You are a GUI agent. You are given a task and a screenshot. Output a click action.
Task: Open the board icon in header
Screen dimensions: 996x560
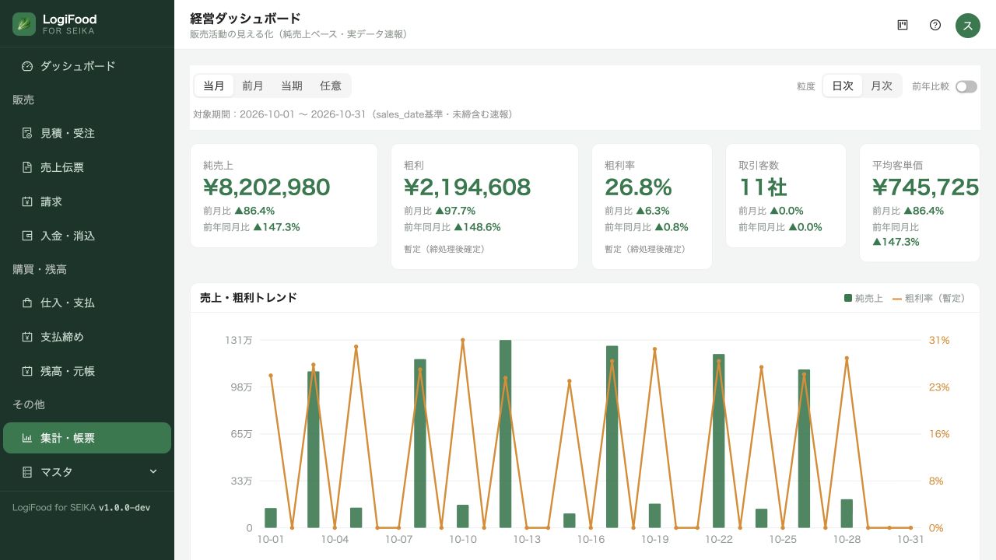903,25
